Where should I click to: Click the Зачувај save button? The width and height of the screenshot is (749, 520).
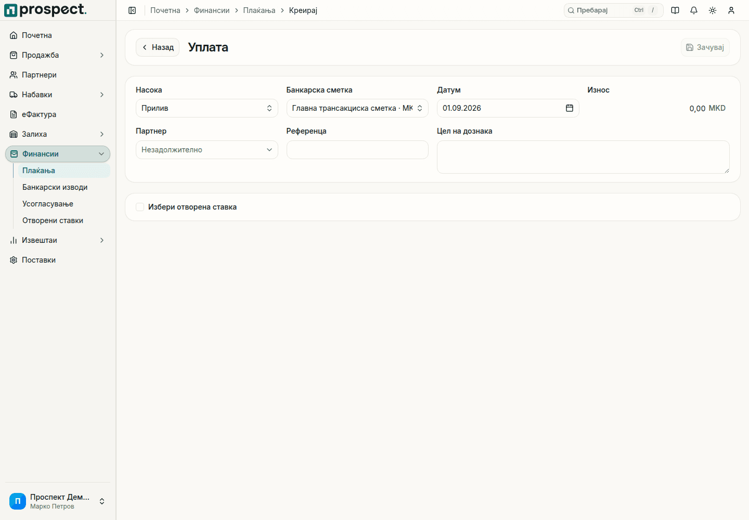click(705, 47)
